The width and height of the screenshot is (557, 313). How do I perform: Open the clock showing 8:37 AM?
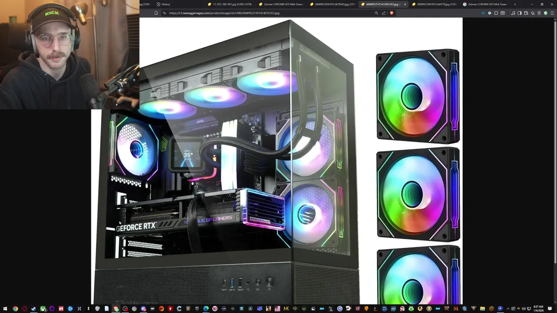[x=538, y=309]
